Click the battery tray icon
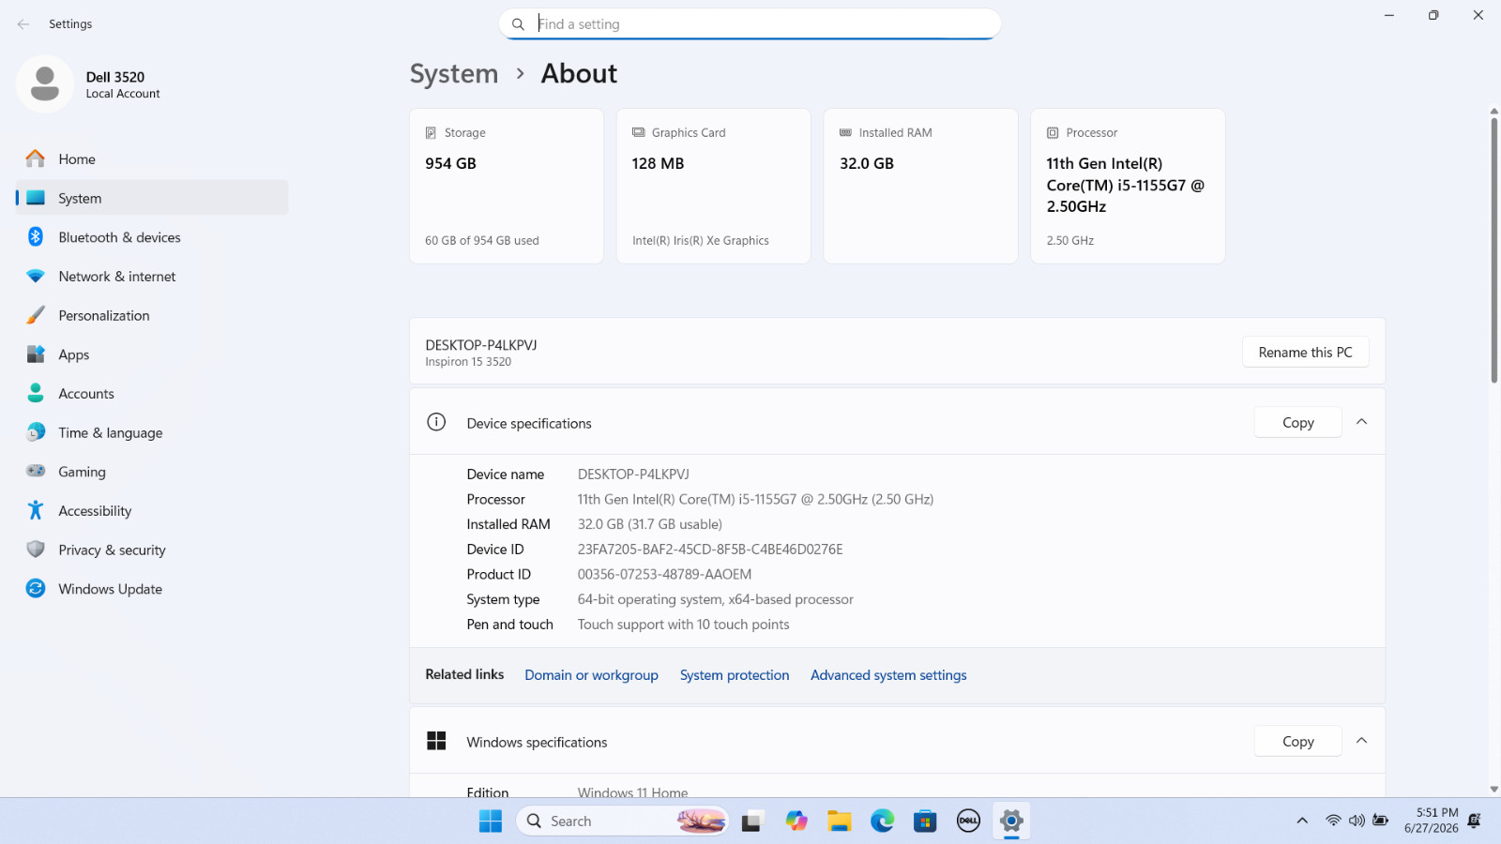Image resolution: width=1501 pixels, height=844 pixels. [1381, 821]
